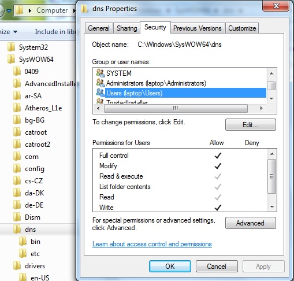Open the Customize tab

(242, 28)
